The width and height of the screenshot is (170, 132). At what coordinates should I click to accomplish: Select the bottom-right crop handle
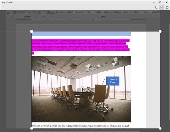(x=160, y=128)
